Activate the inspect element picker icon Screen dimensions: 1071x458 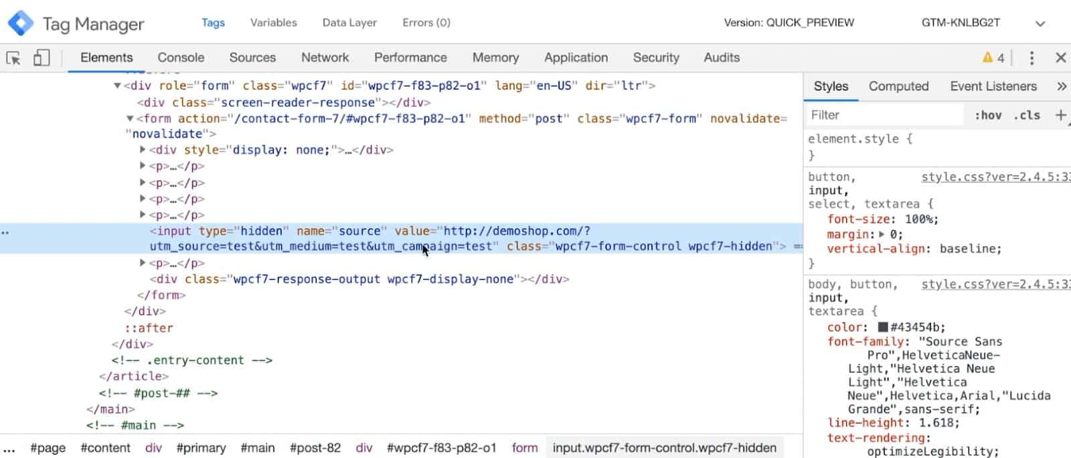pos(13,58)
